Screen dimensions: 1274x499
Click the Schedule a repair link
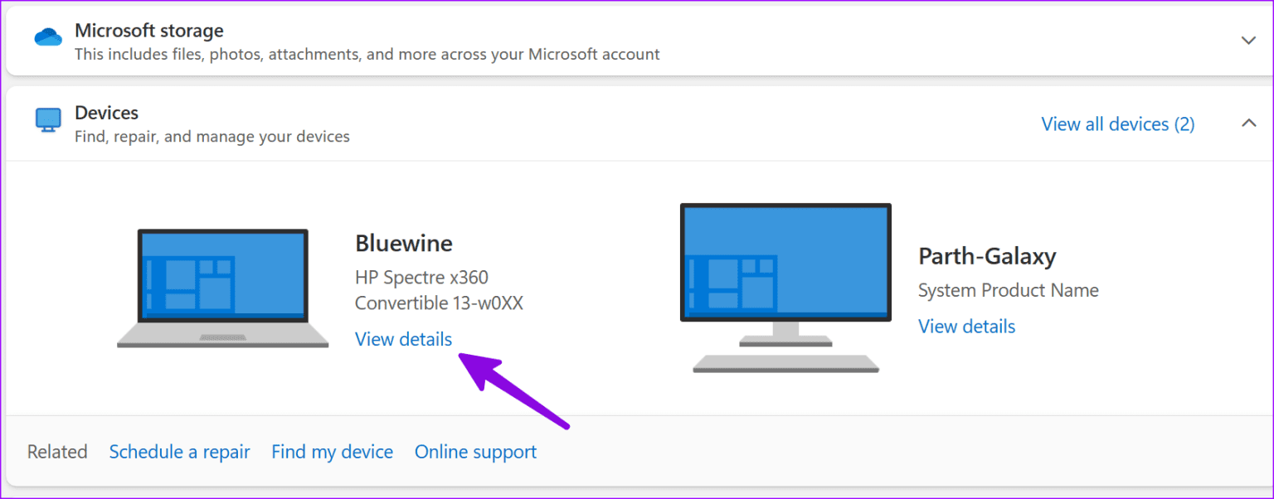(x=180, y=452)
